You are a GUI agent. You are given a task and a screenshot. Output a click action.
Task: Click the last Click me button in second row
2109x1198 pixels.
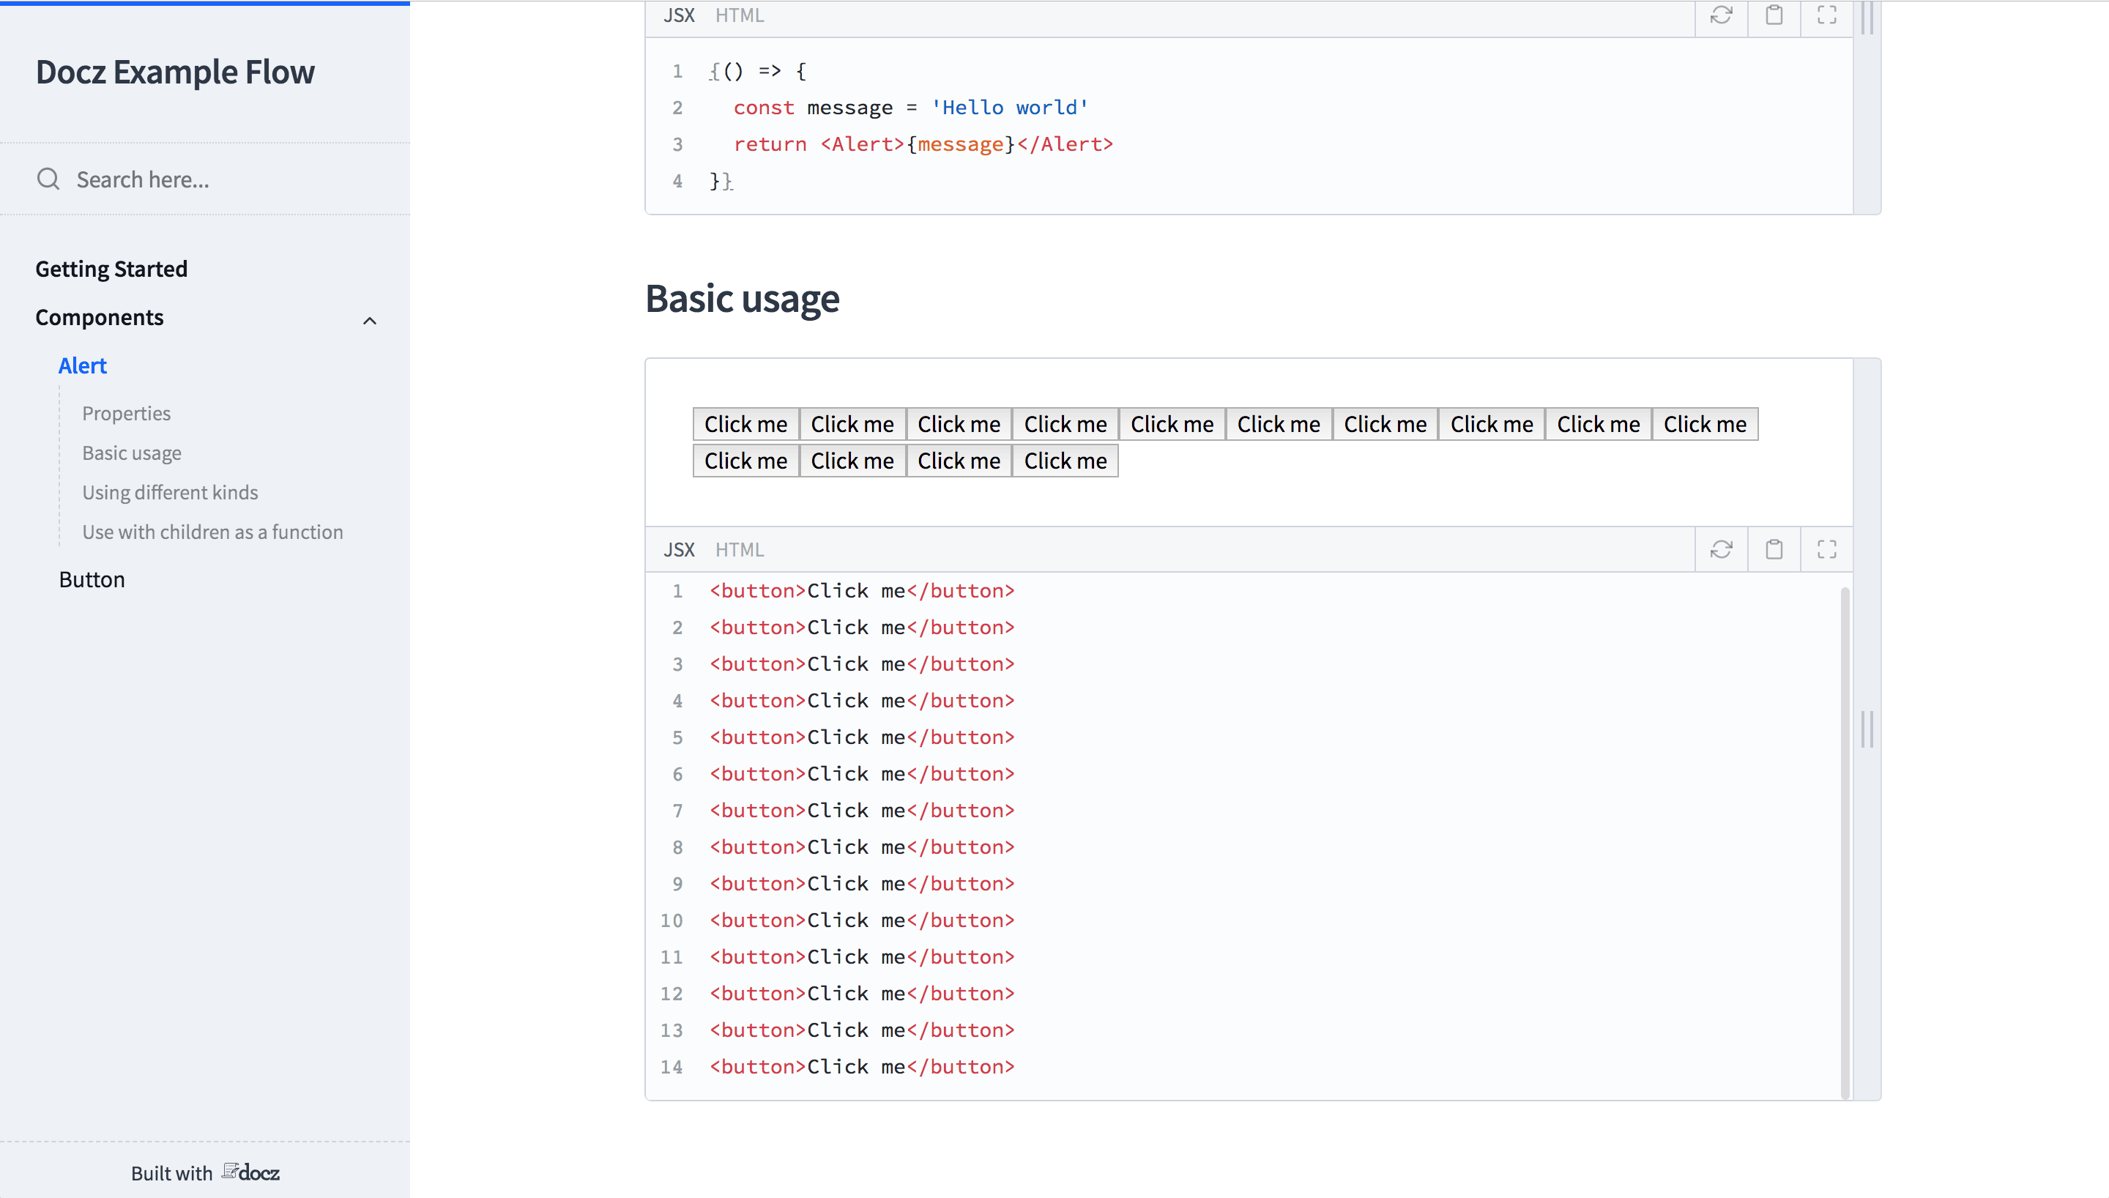(x=1064, y=461)
